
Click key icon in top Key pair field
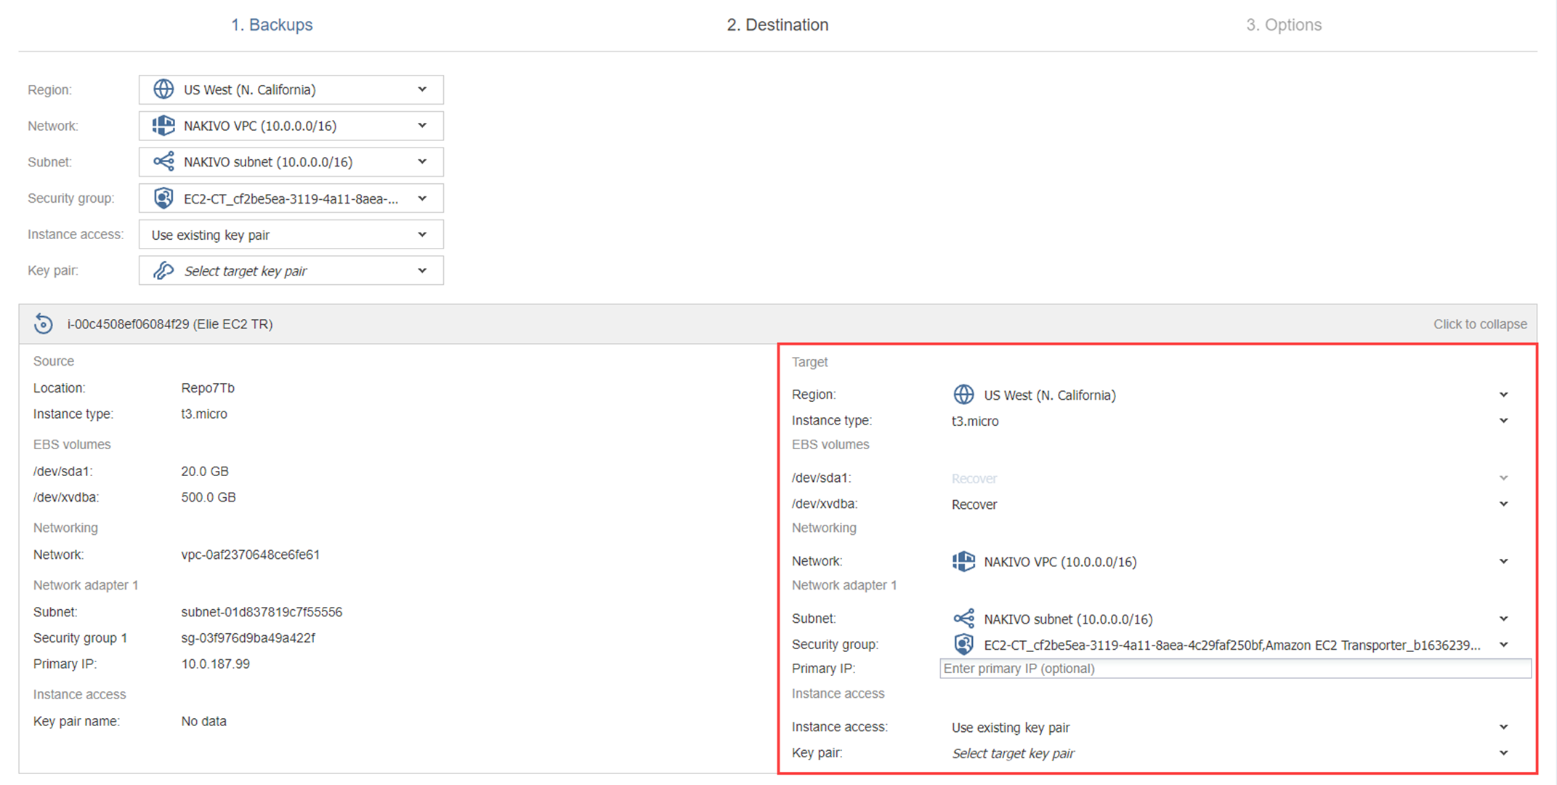[163, 270]
